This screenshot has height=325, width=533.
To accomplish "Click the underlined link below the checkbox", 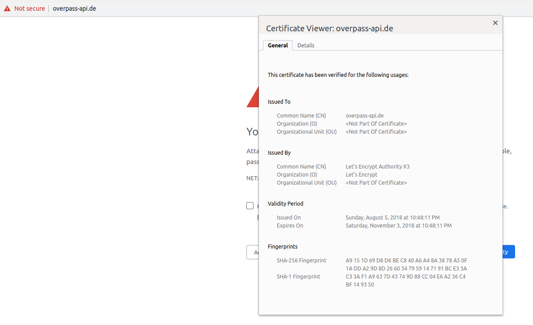I will (x=259, y=217).
